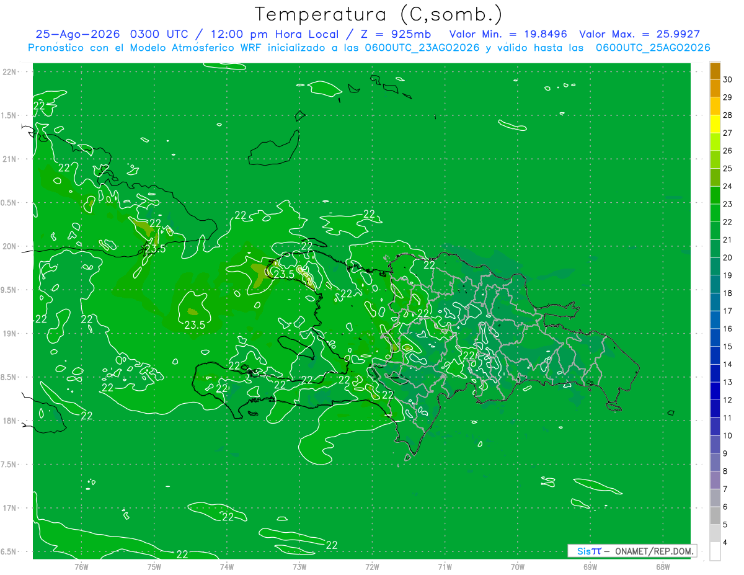Click latitude axis label '9.5N'
Screen dimensions: 744x575
(9, 290)
